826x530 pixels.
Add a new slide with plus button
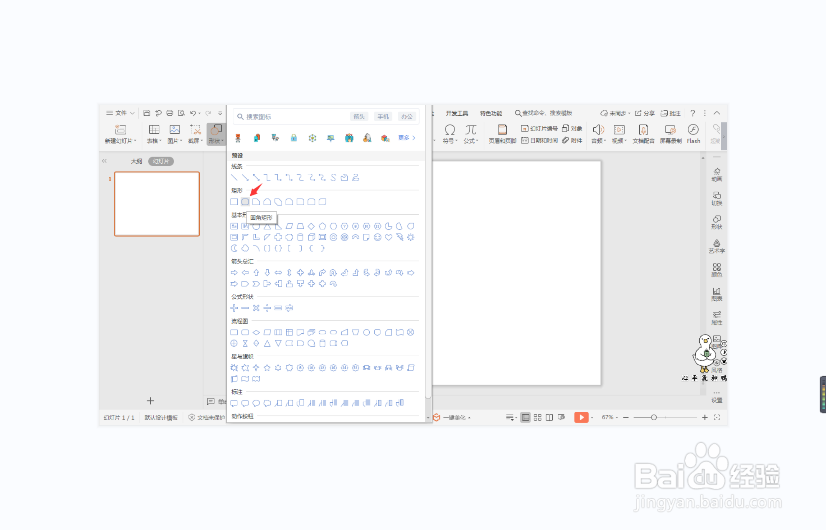(x=150, y=401)
